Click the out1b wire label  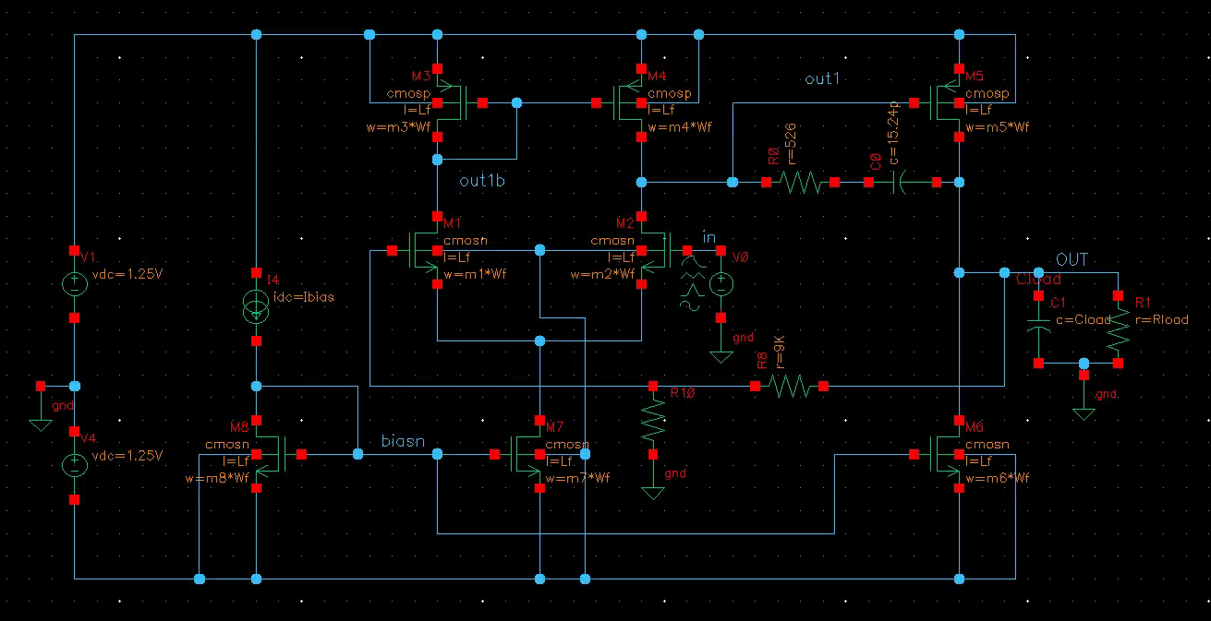click(482, 181)
